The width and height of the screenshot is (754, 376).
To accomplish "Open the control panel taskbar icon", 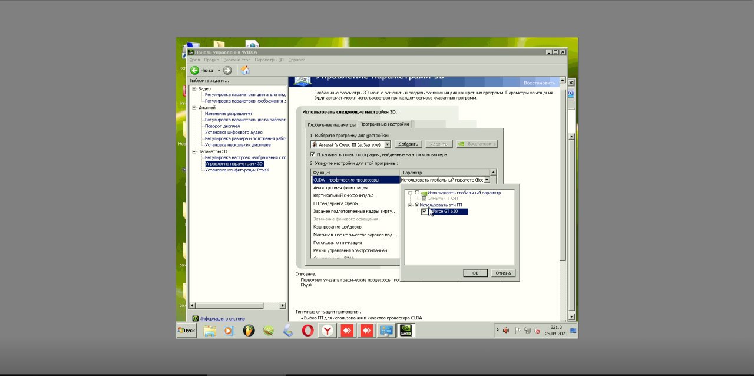I will tap(386, 331).
